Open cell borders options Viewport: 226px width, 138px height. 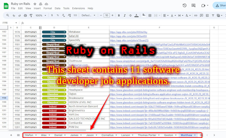(x=150, y=15)
